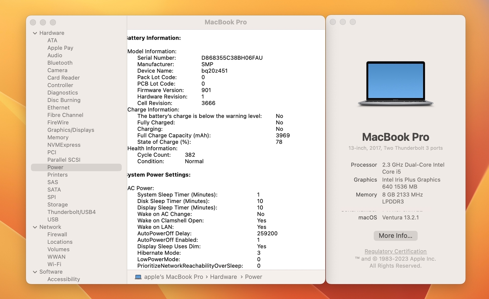Select FireWire in the sidebar
Screen dimensions: 489x299
[x=58, y=123]
